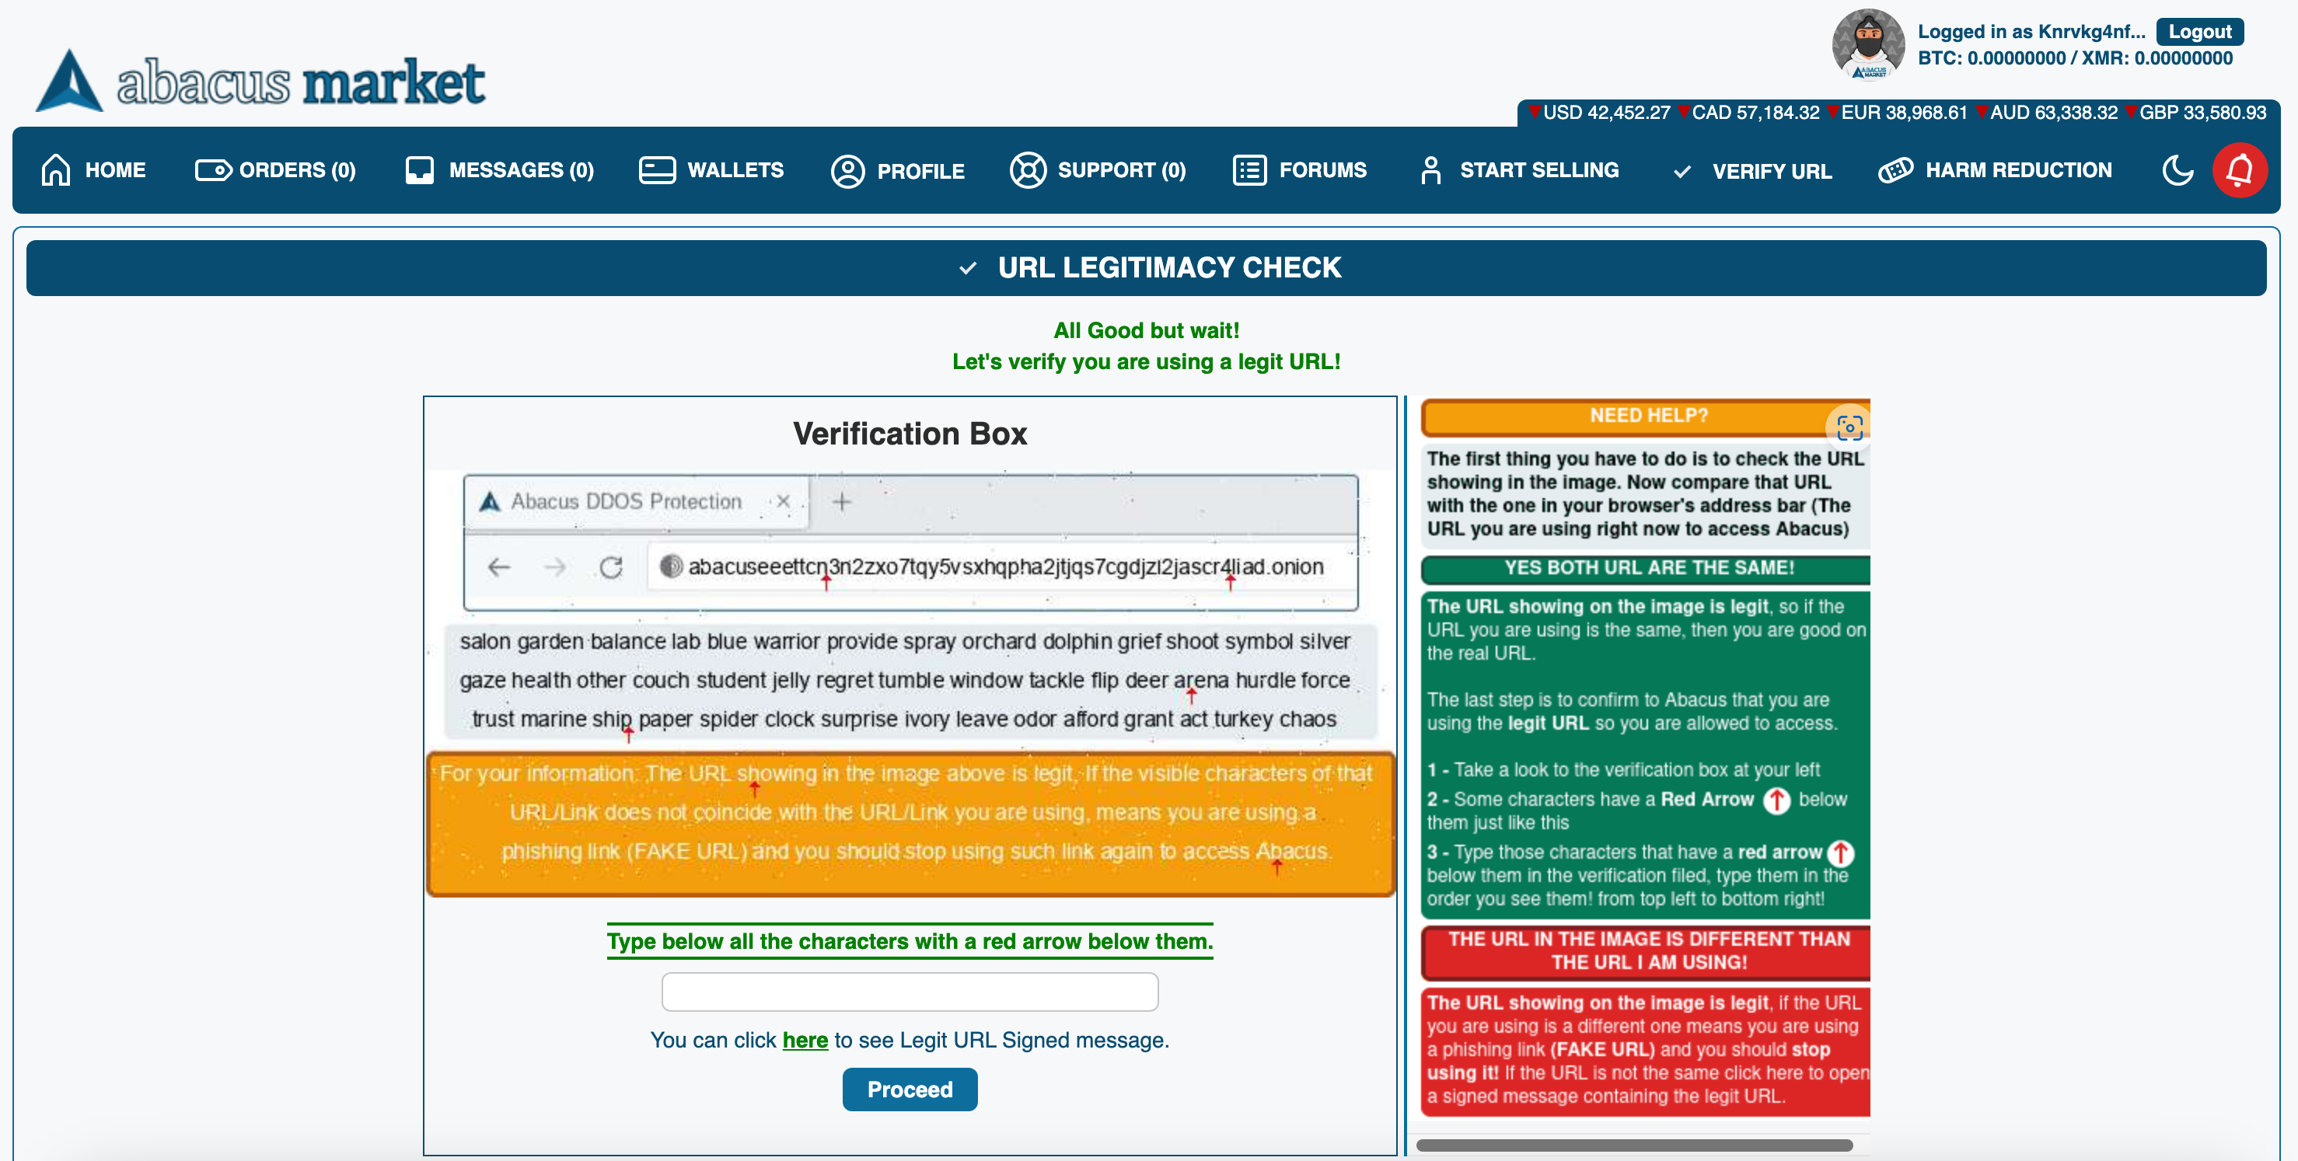Click the horizontal scrollbar under help panel

pyautogui.click(x=1634, y=1144)
